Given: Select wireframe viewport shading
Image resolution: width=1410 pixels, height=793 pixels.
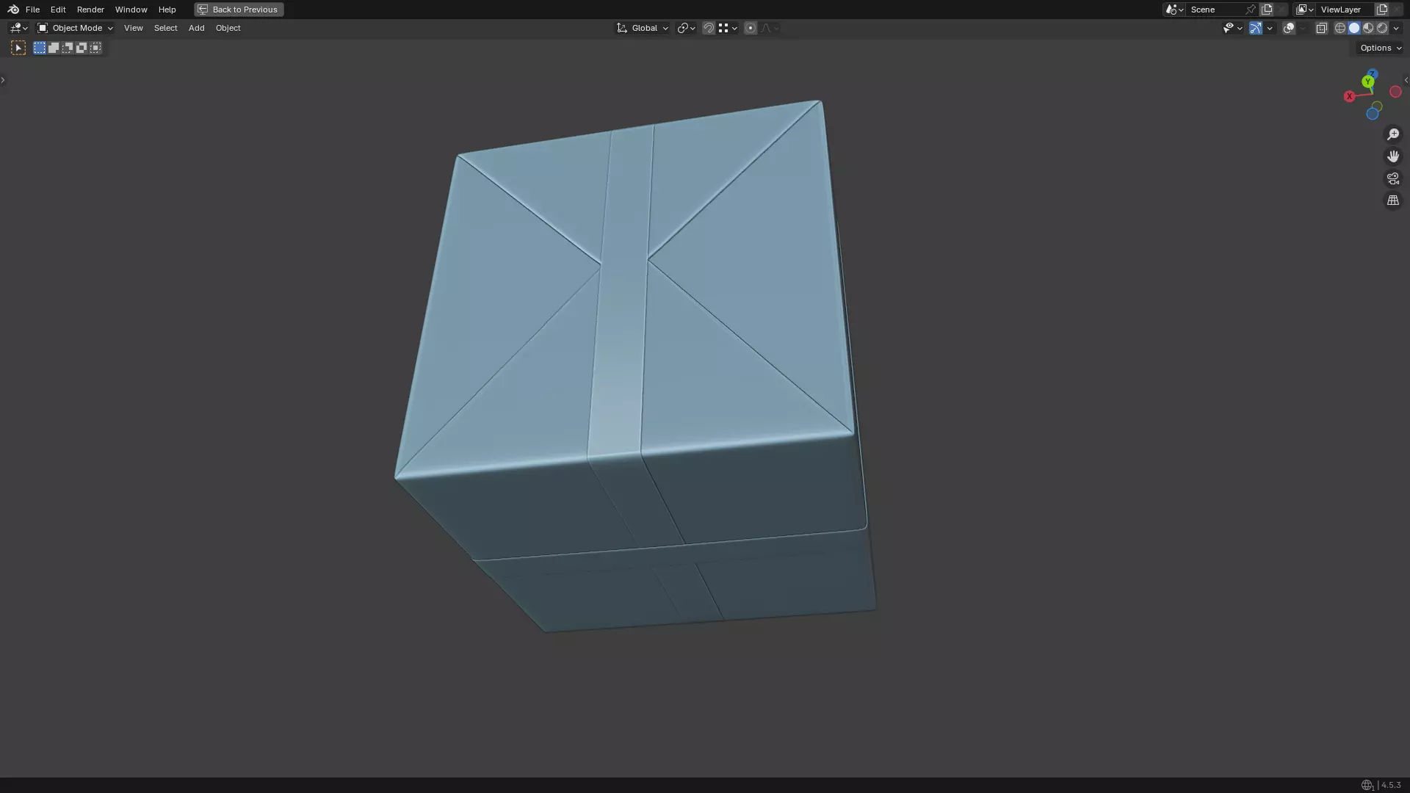Looking at the screenshot, I should 1339,28.
